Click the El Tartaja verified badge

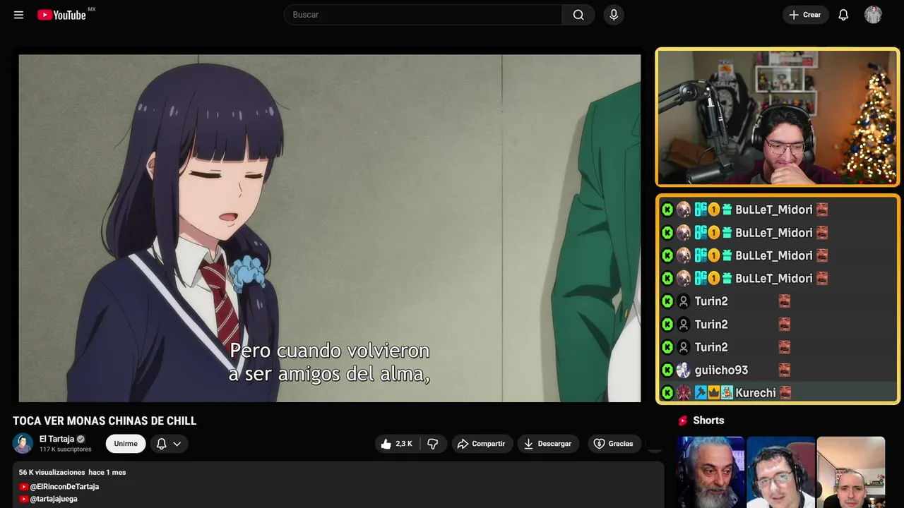point(81,439)
